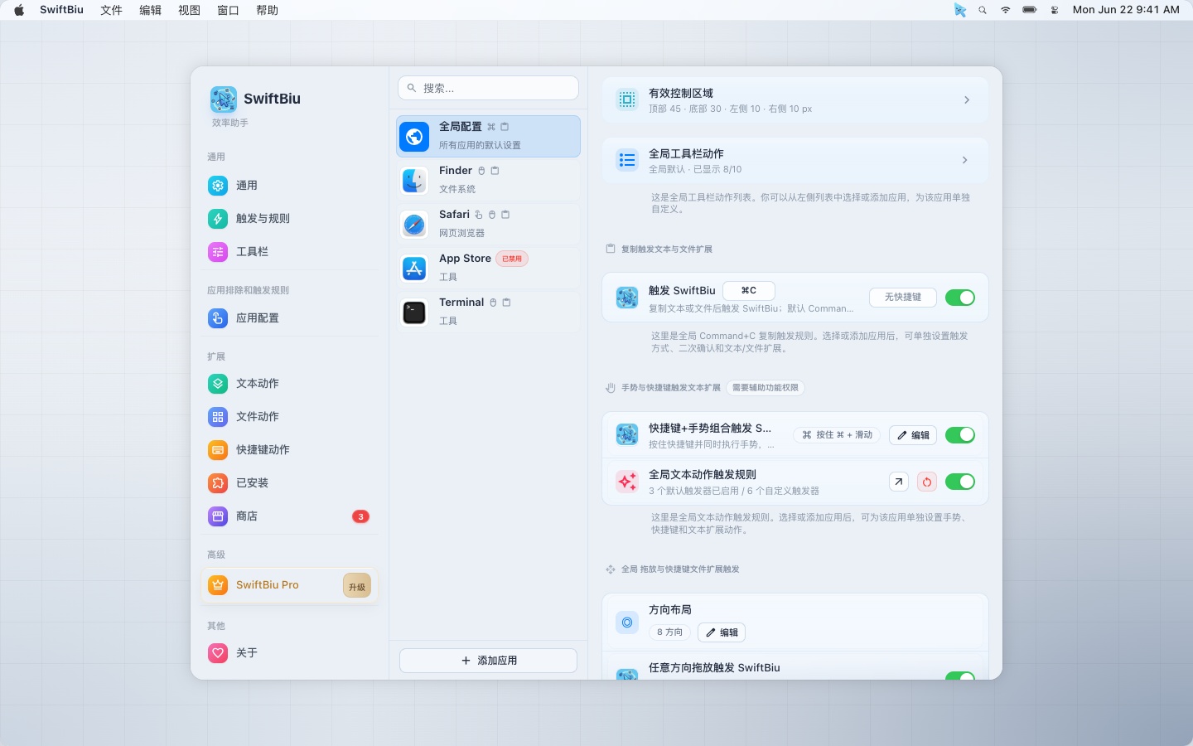Screen dimensions: 1193x746
Task: Open the 帮助 menu
Action: click(267, 10)
